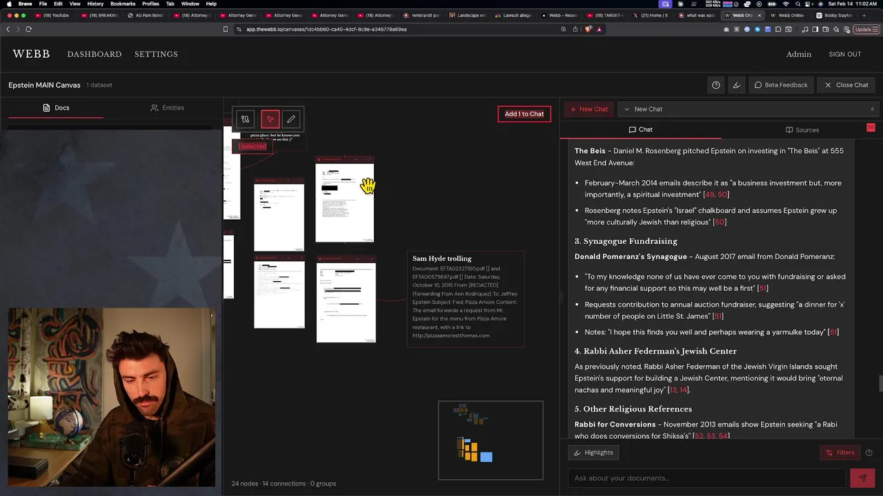Click the highlighter icon beside Beta Feedback
This screenshot has width=883, height=496.
point(737,85)
